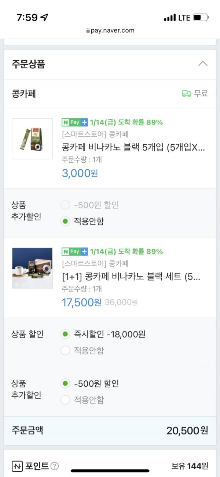Viewport: 220px width, 477px height.
Task: Open the 포인트 help question mark icon
Action: click(x=54, y=466)
